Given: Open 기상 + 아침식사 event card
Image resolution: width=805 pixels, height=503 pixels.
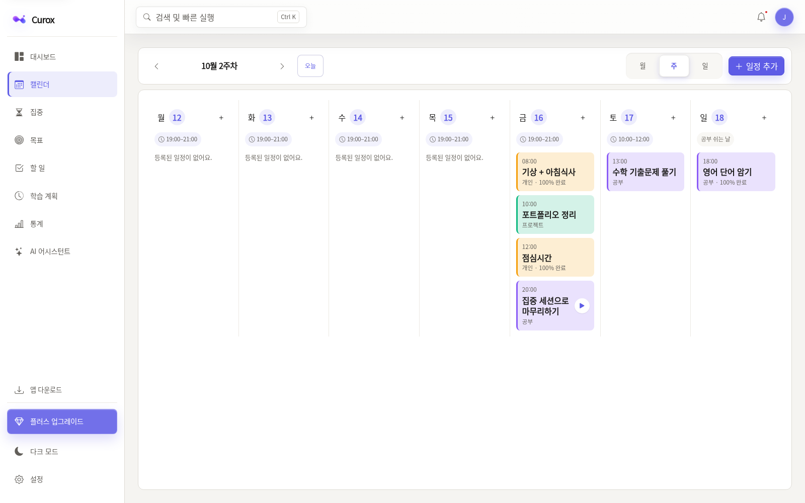Looking at the screenshot, I should tap(555, 172).
